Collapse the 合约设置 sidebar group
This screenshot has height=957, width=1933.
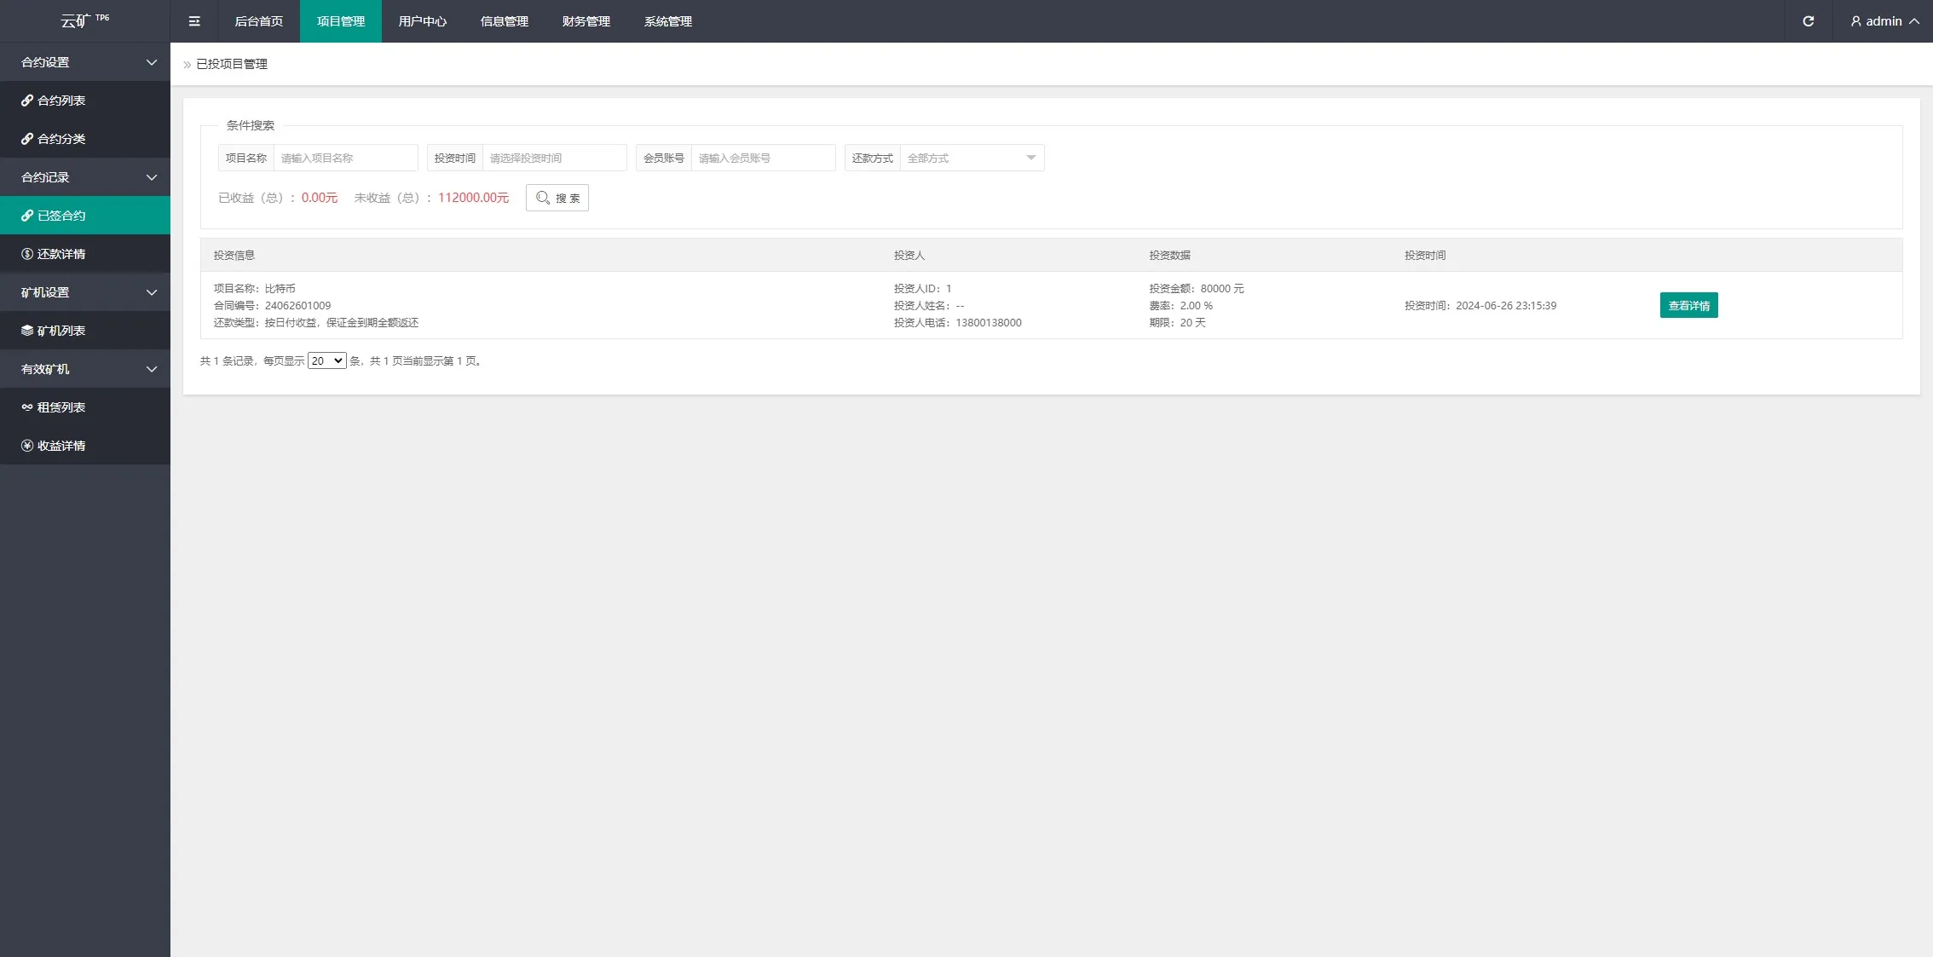click(x=151, y=62)
